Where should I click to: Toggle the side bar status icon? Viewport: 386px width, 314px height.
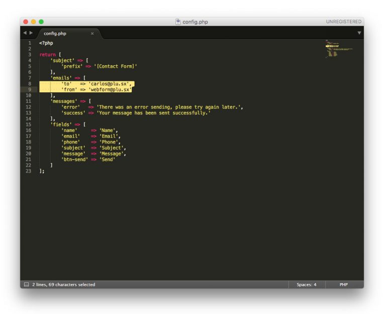26,284
